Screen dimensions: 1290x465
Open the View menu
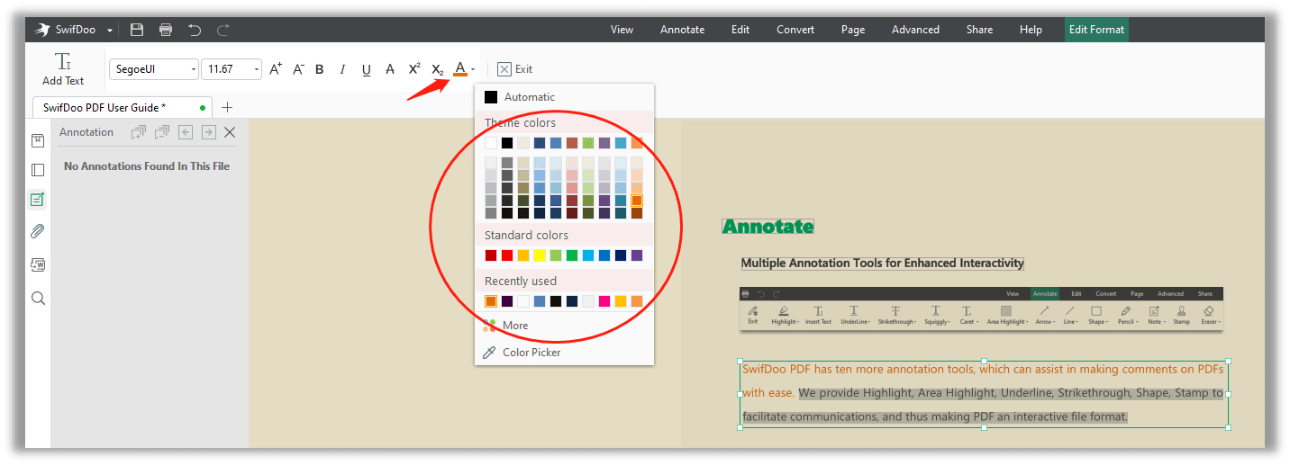tap(622, 30)
